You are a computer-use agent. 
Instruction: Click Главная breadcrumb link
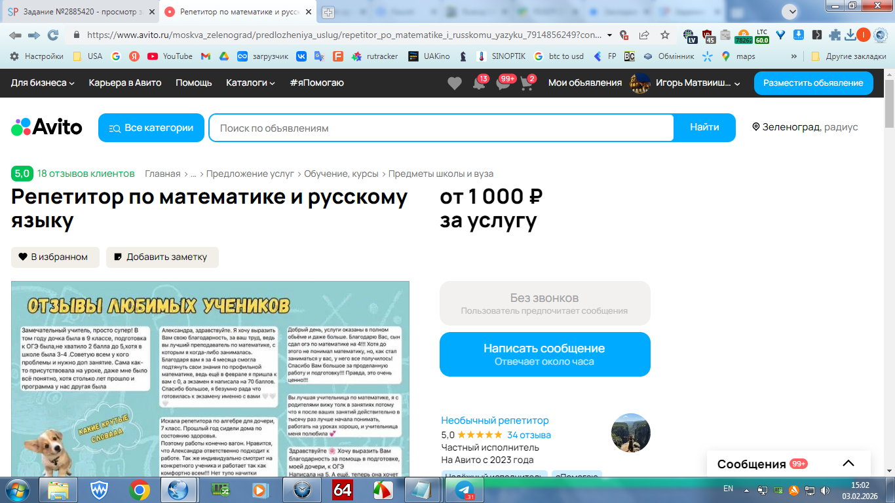(x=162, y=174)
